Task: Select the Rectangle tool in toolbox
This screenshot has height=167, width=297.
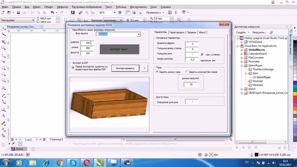Action: [x=3, y=68]
